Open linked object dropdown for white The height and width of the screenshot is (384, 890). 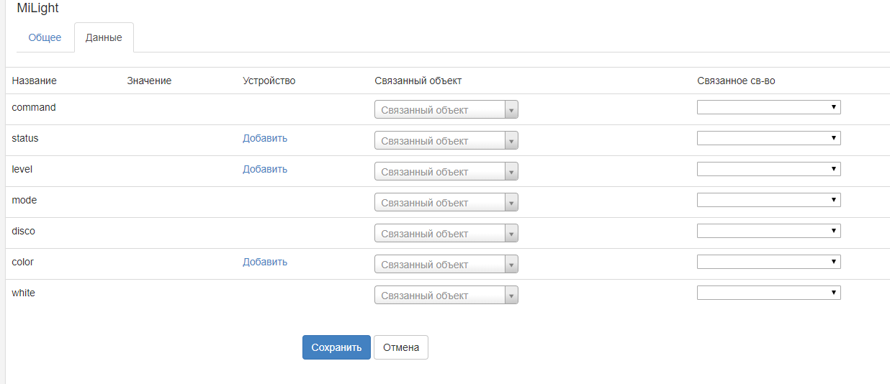446,296
